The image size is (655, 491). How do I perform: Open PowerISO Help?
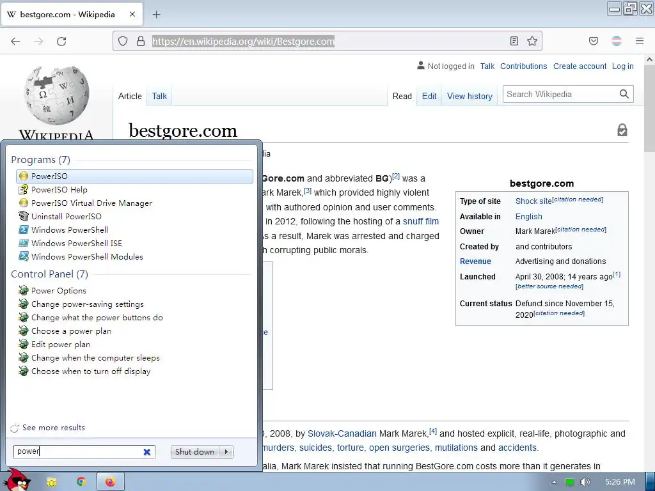tap(134, 189)
